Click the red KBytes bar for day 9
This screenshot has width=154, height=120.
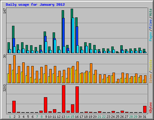point(45,105)
